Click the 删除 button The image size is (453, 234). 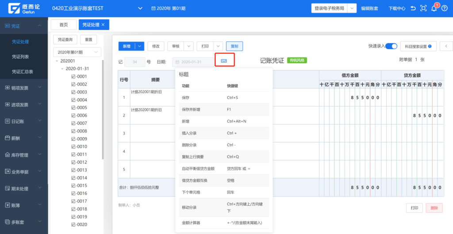coord(434,208)
